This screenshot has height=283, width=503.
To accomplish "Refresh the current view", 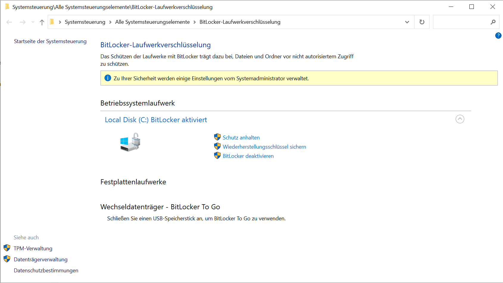I will 422,22.
